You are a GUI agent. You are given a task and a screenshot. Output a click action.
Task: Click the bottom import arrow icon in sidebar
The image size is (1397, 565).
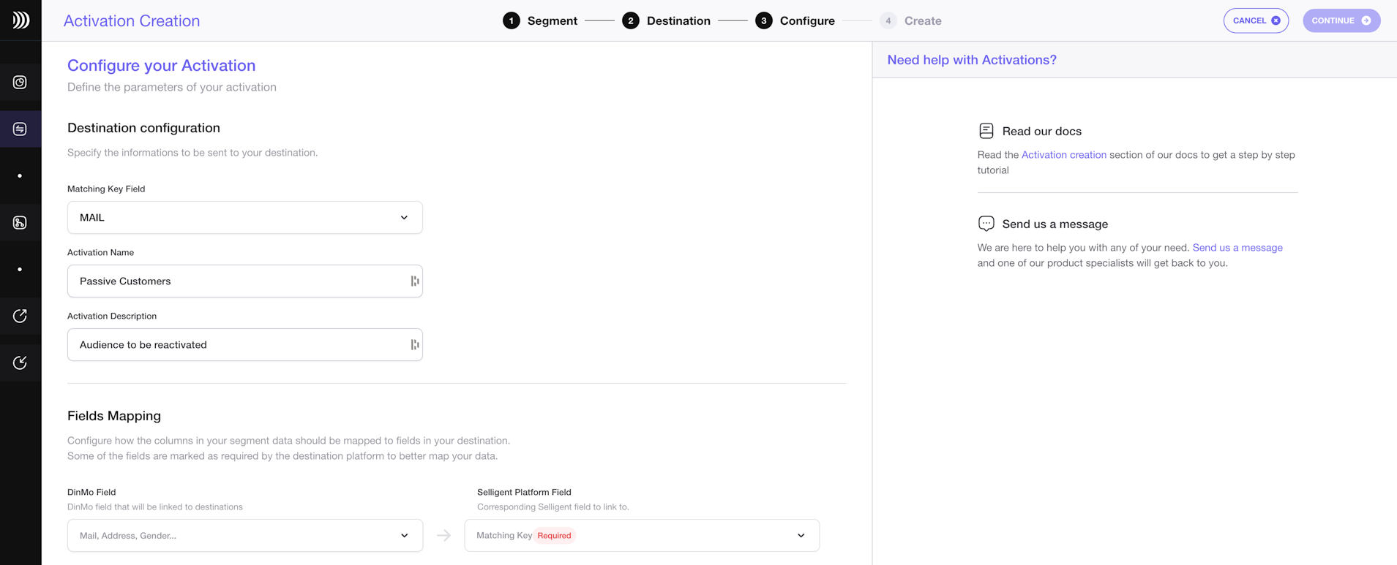[x=20, y=363]
